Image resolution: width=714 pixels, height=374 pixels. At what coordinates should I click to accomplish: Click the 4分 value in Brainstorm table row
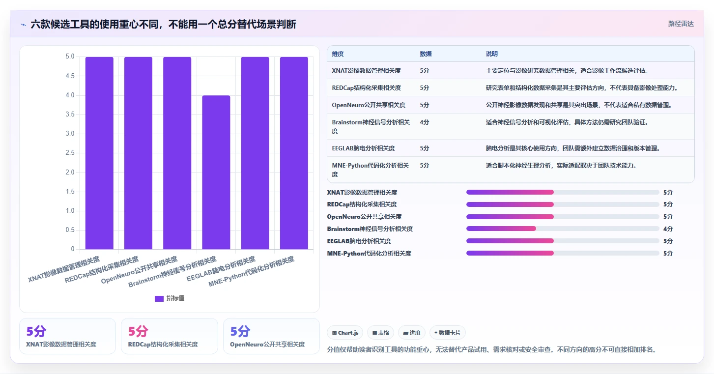click(x=425, y=122)
